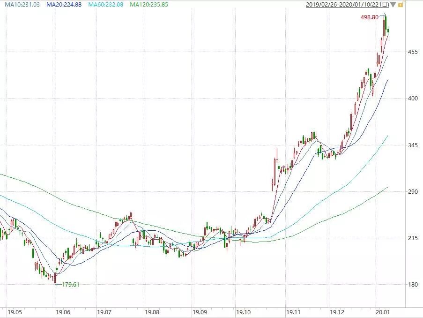423x318 pixels.
Task: Select the MA120:235.85 indicator label
Action: click(x=149, y=5)
